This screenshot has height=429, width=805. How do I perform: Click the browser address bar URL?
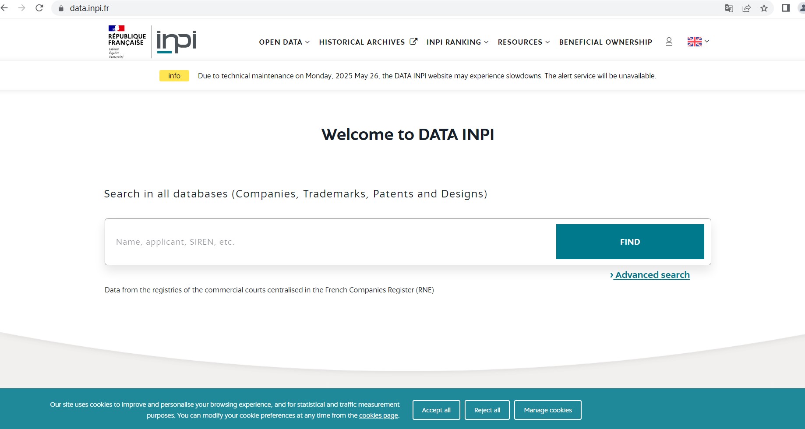click(89, 8)
